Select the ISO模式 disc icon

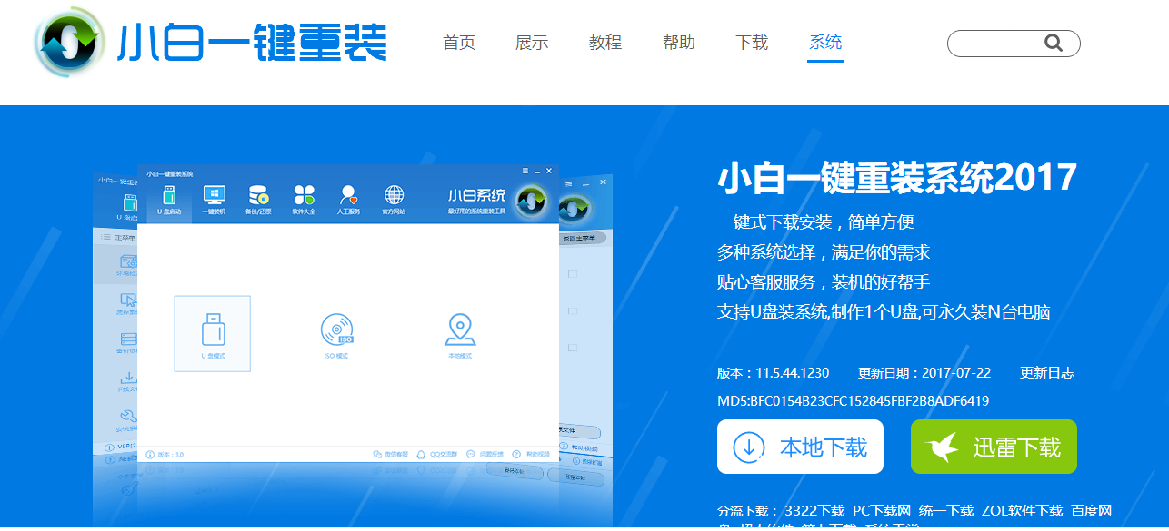point(336,329)
